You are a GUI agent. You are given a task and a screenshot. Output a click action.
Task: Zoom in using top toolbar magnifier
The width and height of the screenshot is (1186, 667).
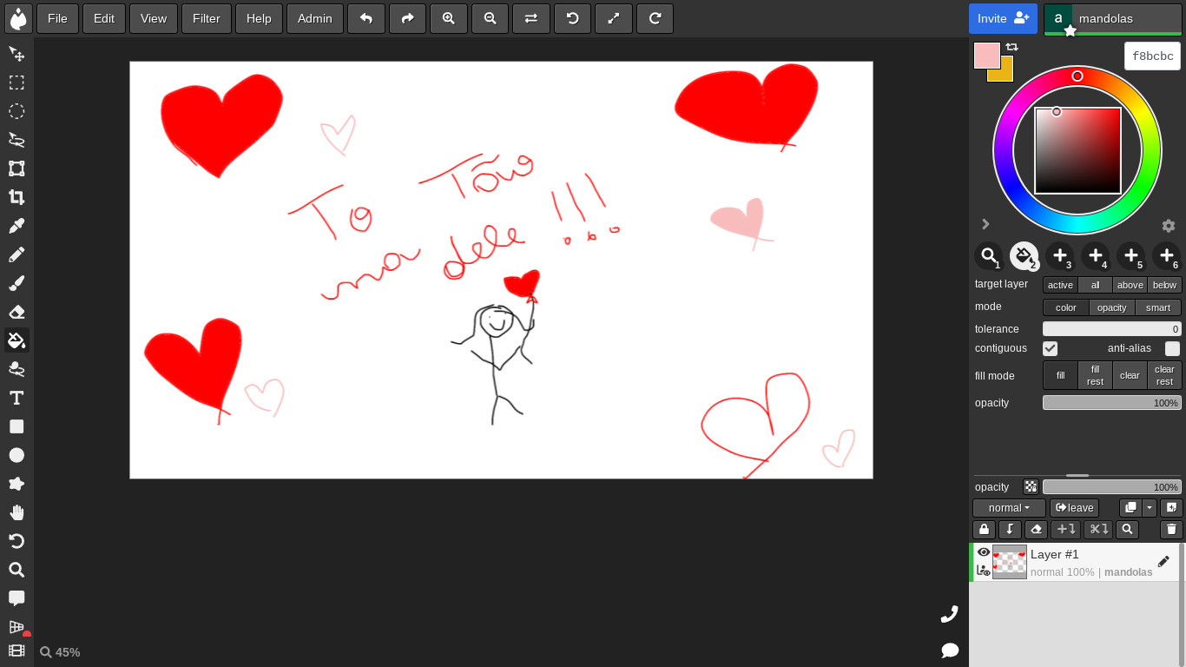click(x=449, y=18)
